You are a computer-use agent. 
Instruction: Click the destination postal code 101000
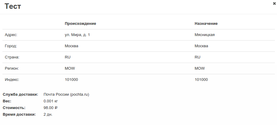click(201, 79)
